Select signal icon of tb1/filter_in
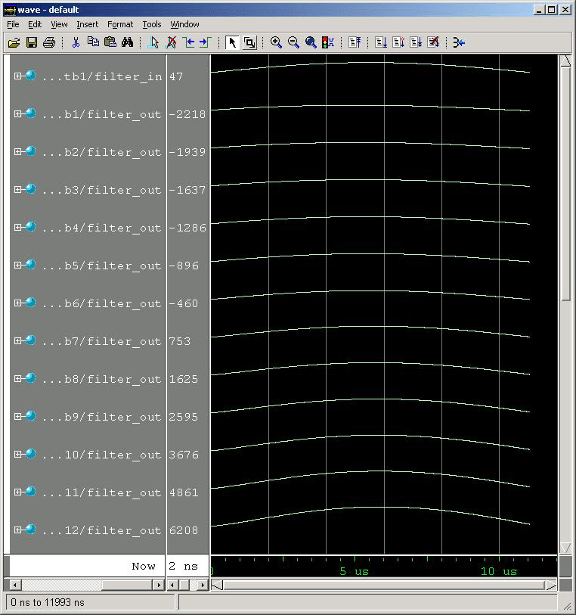576x615 pixels. click(30, 76)
